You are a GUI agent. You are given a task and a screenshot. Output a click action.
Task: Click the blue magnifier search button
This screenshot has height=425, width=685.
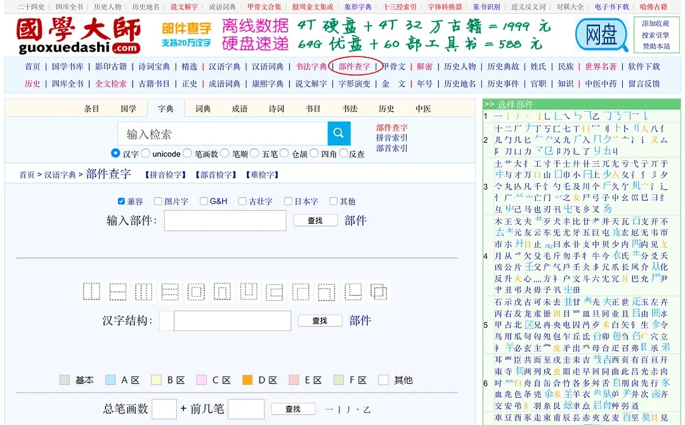click(339, 133)
